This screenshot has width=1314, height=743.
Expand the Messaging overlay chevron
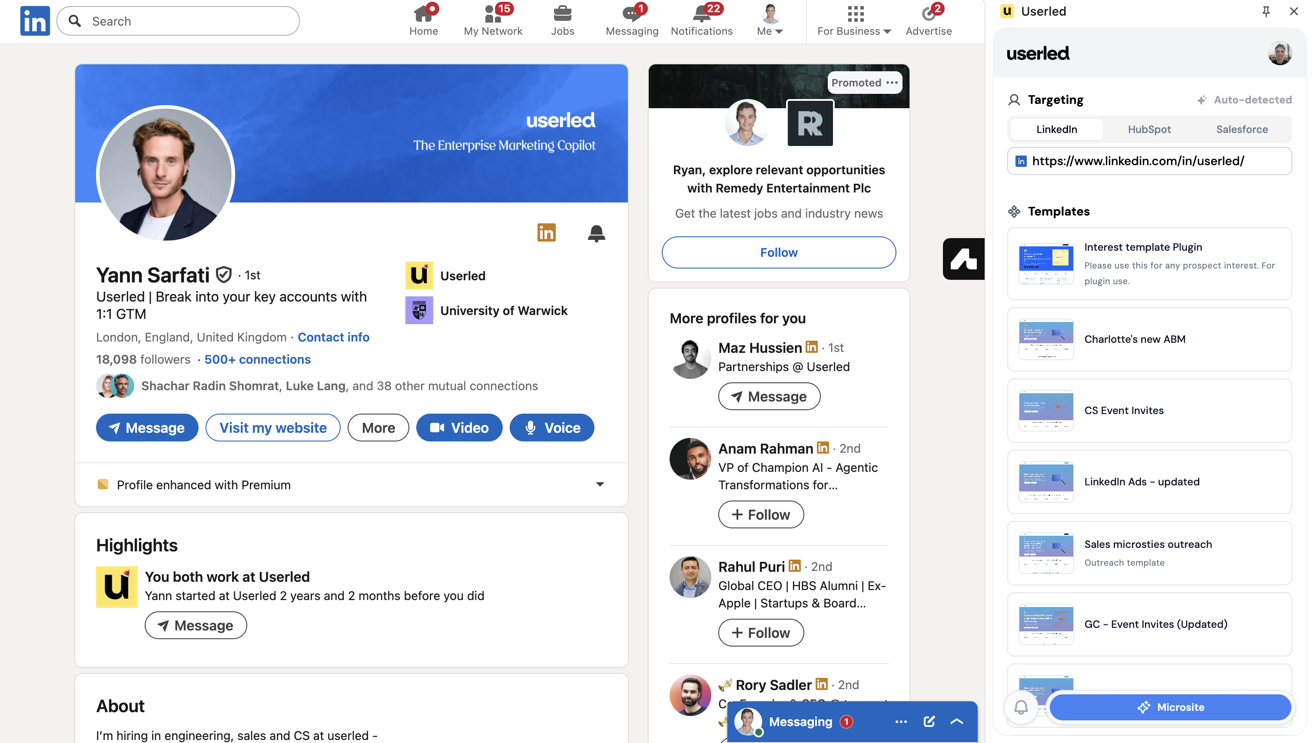pos(957,722)
